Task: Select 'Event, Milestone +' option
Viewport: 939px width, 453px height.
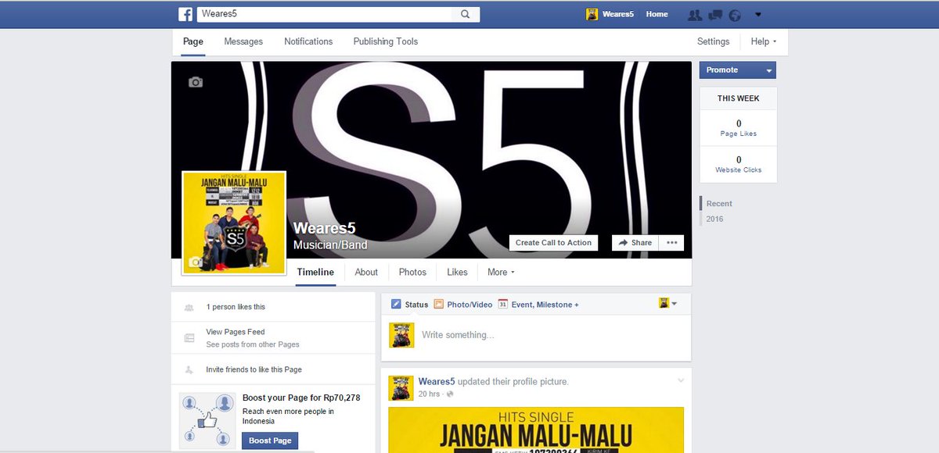Action: pos(545,305)
